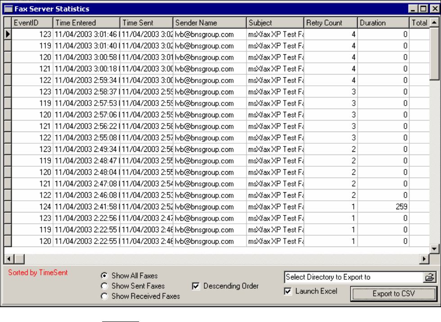441x322 pixels.
Task: Uncheck the Launch Excel checkbox
Action: click(288, 291)
